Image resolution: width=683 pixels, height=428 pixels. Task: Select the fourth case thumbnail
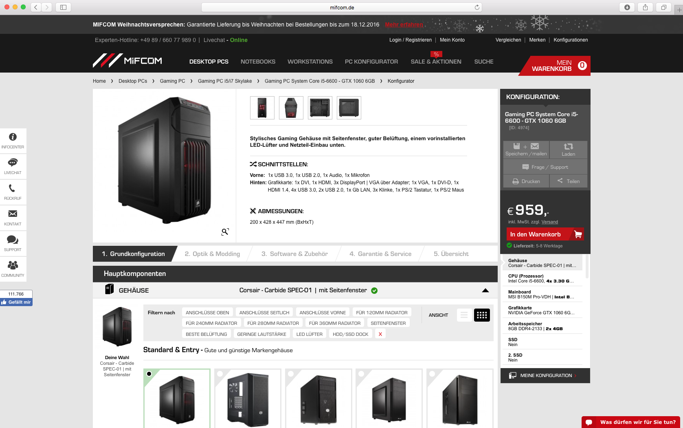[349, 108]
